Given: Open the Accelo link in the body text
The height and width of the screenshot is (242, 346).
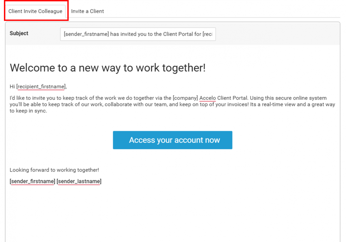Looking at the screenshot, I should (208, 98).
